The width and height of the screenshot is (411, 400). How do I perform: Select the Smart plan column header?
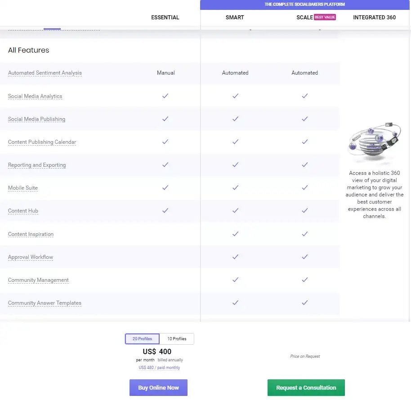235,18
